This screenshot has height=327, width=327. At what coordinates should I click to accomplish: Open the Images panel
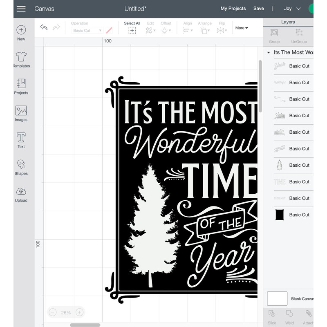(x=21, y=113)
